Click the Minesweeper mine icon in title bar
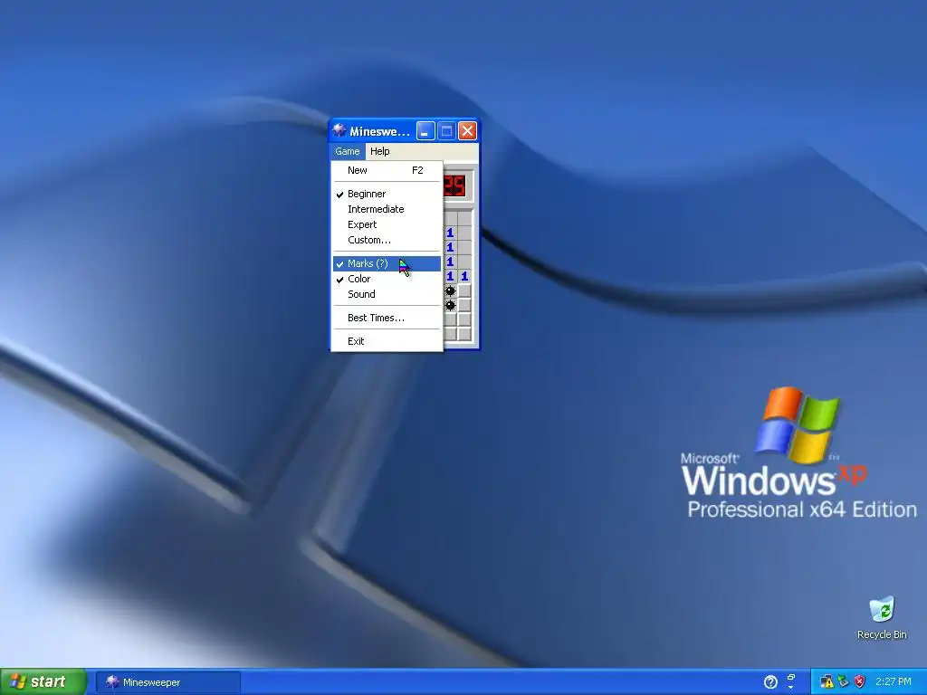The height and width of the screenshot is (695, 927). coord(339,130)
